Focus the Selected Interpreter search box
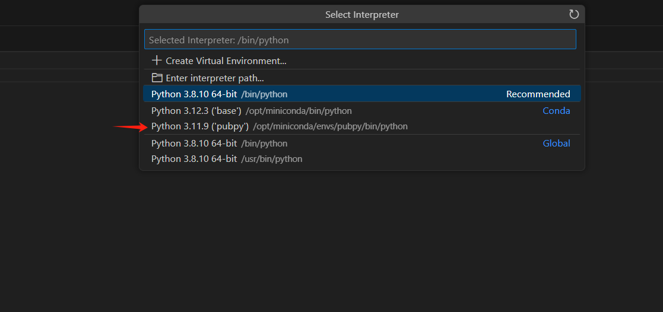 pos(360,40)
